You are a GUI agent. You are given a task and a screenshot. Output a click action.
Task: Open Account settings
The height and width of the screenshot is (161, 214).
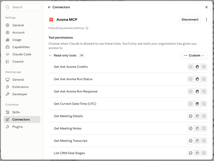point(22,33)
